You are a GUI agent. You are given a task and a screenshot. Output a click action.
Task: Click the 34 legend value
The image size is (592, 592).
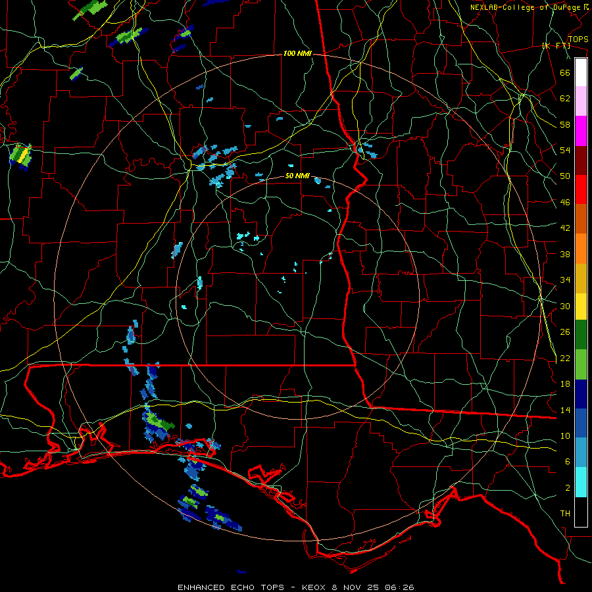tap(565, 280)
